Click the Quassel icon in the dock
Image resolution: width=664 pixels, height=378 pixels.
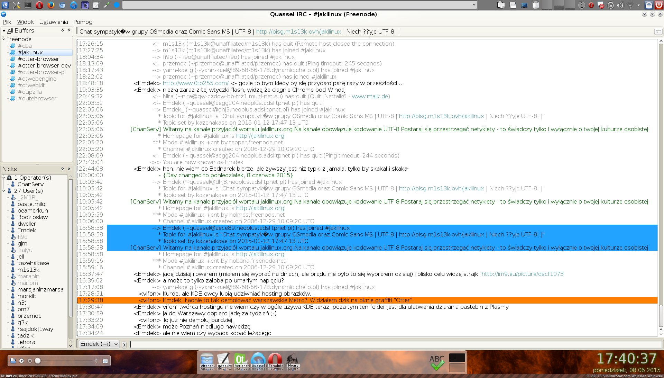(258, 360)
